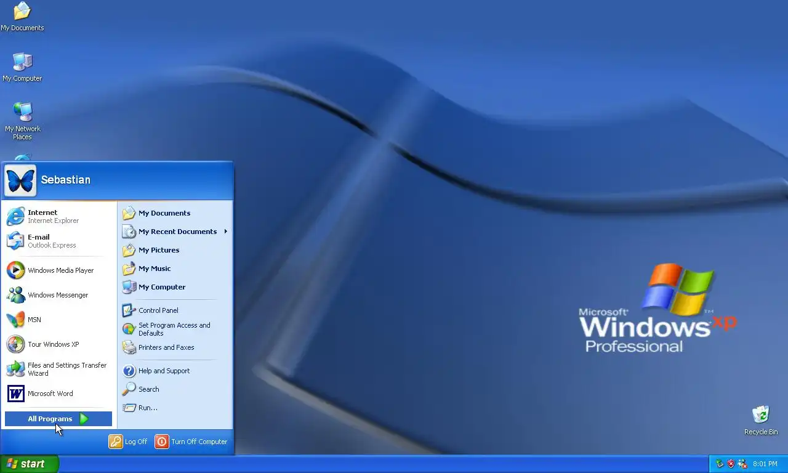This screenshot has height=473, width=788.
Task: Click the MSN label text
Action: click(34, 320)
